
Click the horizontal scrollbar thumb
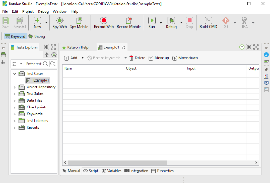point(117,162)
